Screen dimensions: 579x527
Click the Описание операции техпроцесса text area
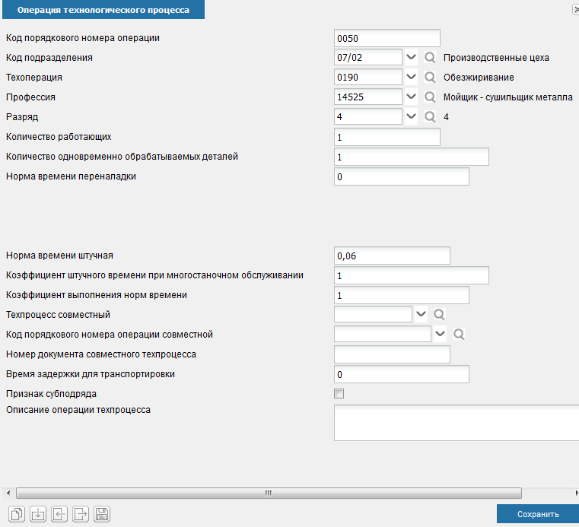(x=457, y=423)
